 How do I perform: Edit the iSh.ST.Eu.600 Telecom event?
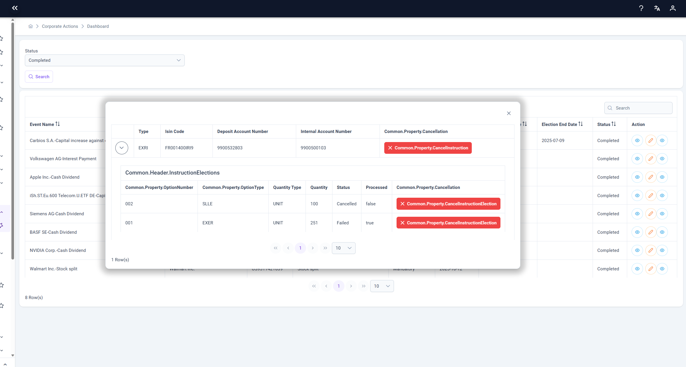[x=651, y=196]
